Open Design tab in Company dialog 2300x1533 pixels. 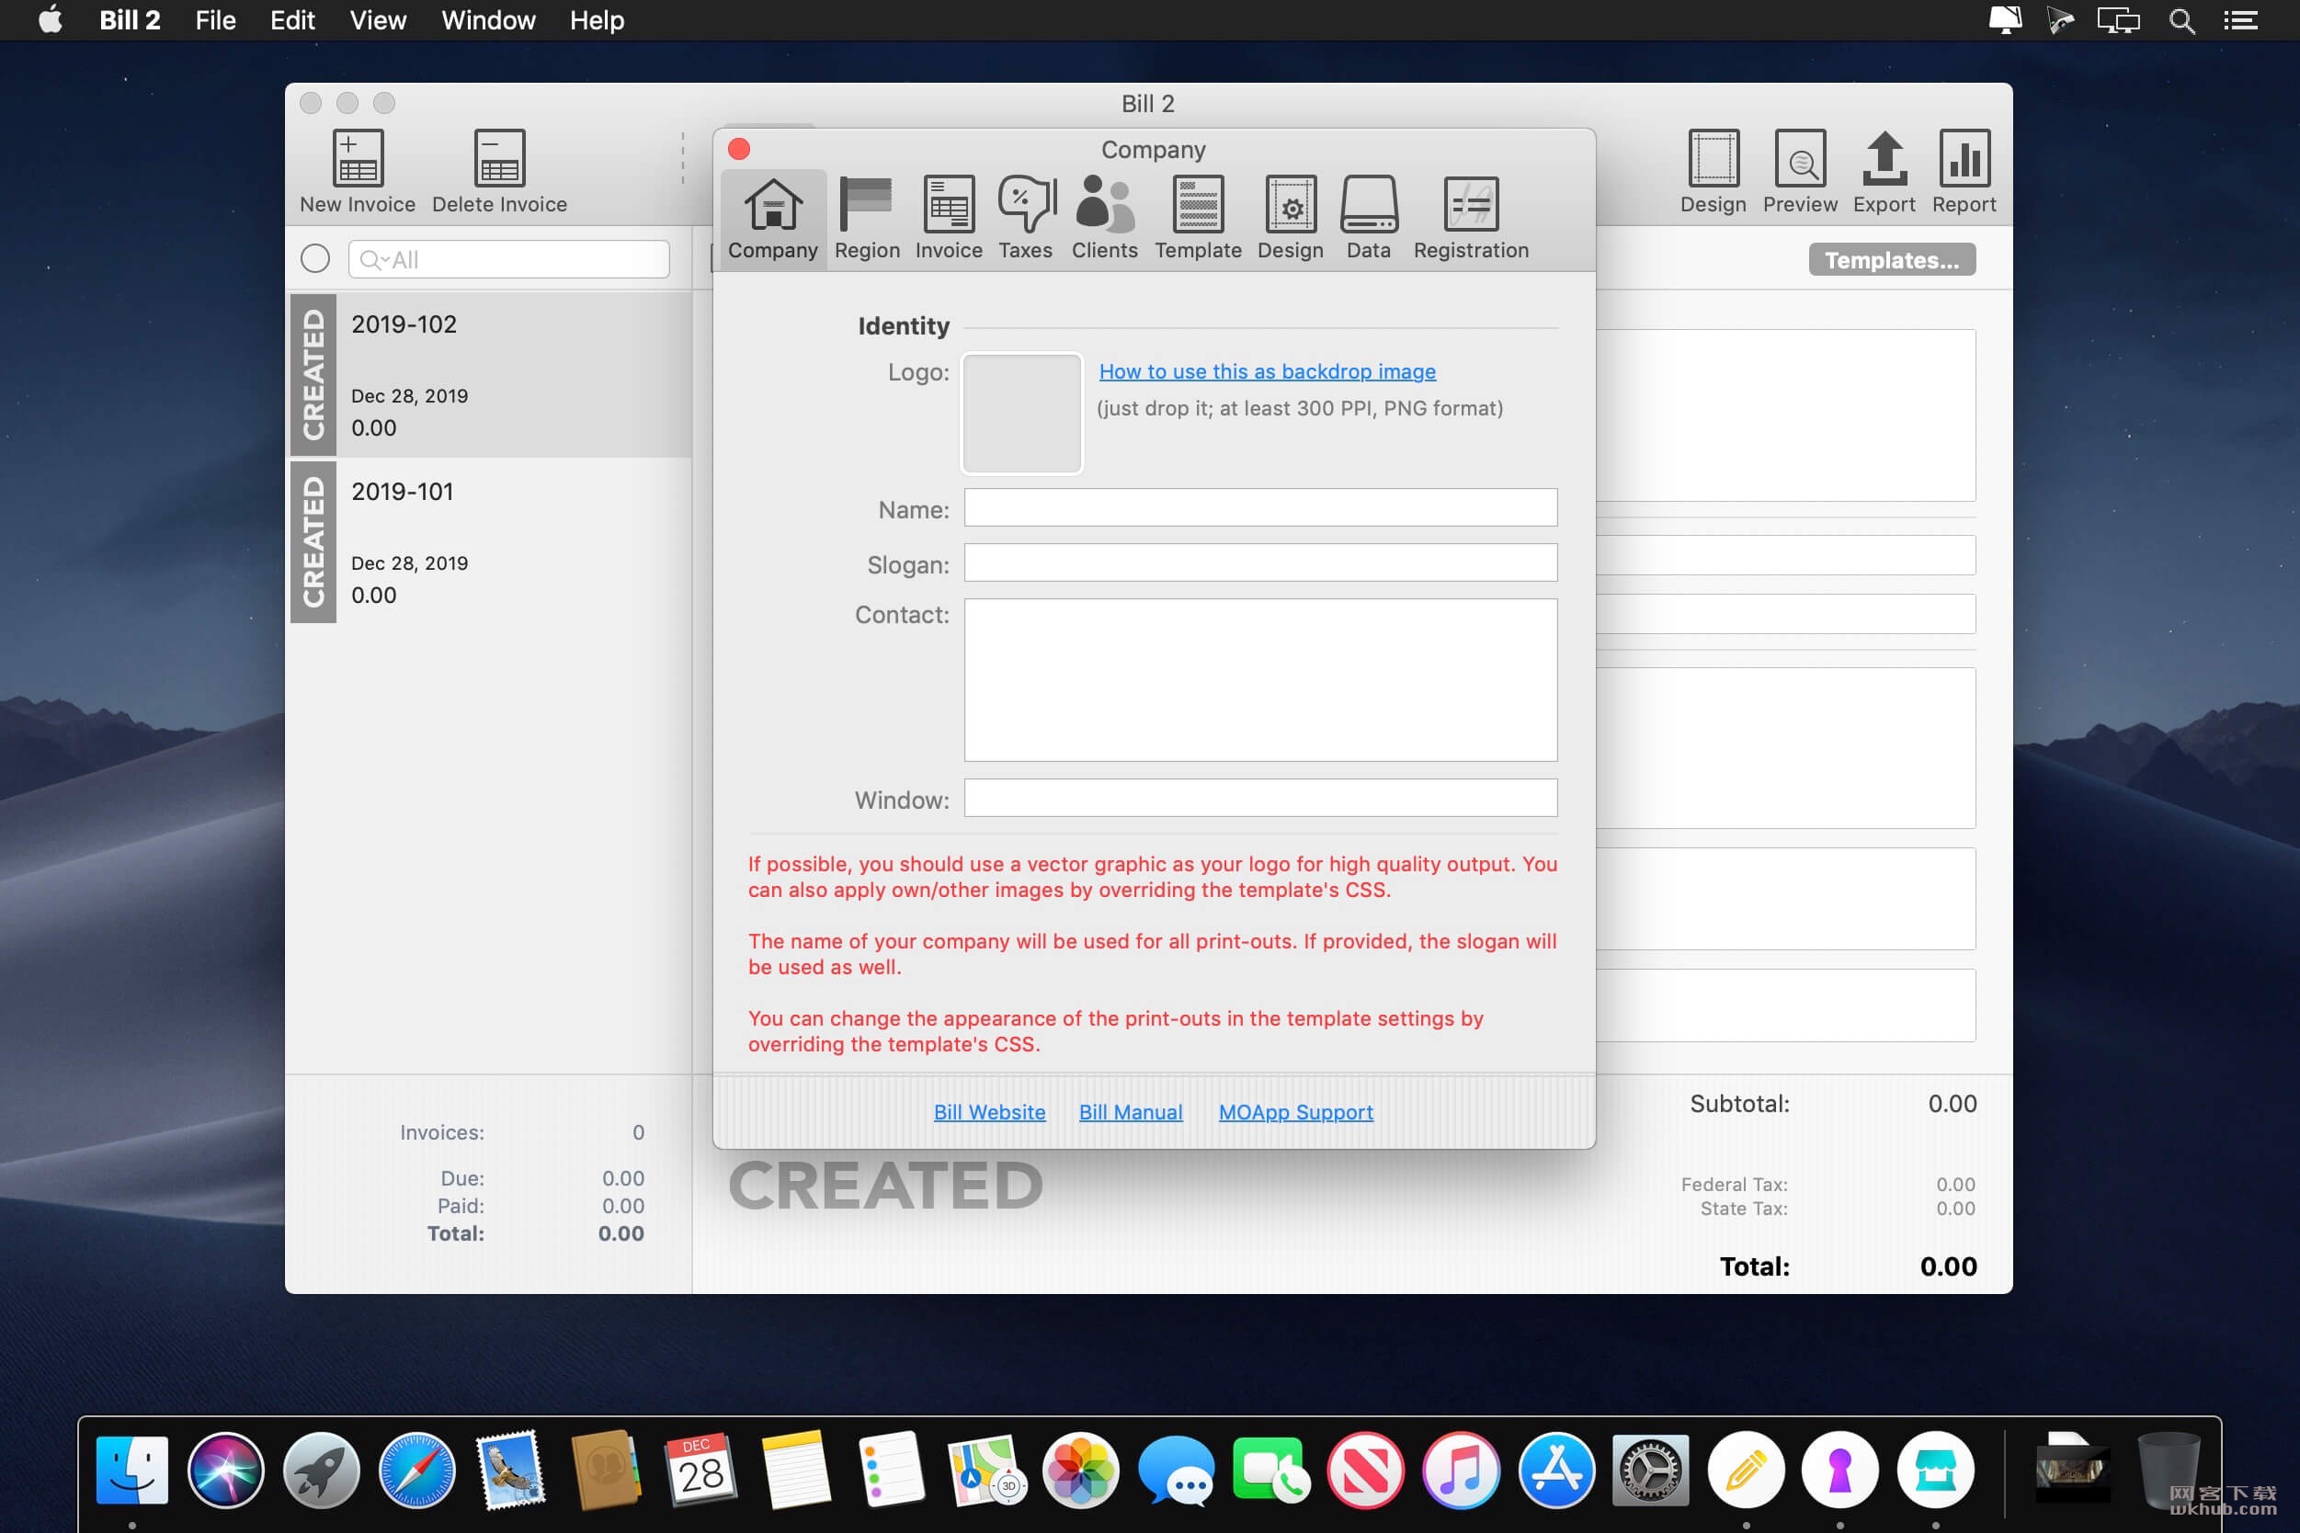point(1290,219)
